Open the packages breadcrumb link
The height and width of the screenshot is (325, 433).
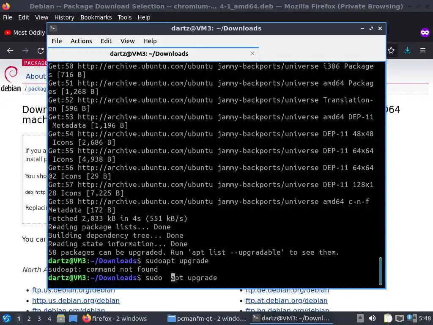click(x=37, y=89)
